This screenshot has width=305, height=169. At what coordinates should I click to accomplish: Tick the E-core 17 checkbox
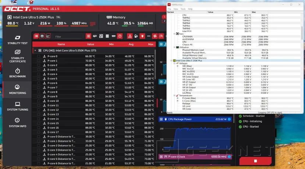pos(39,132)
